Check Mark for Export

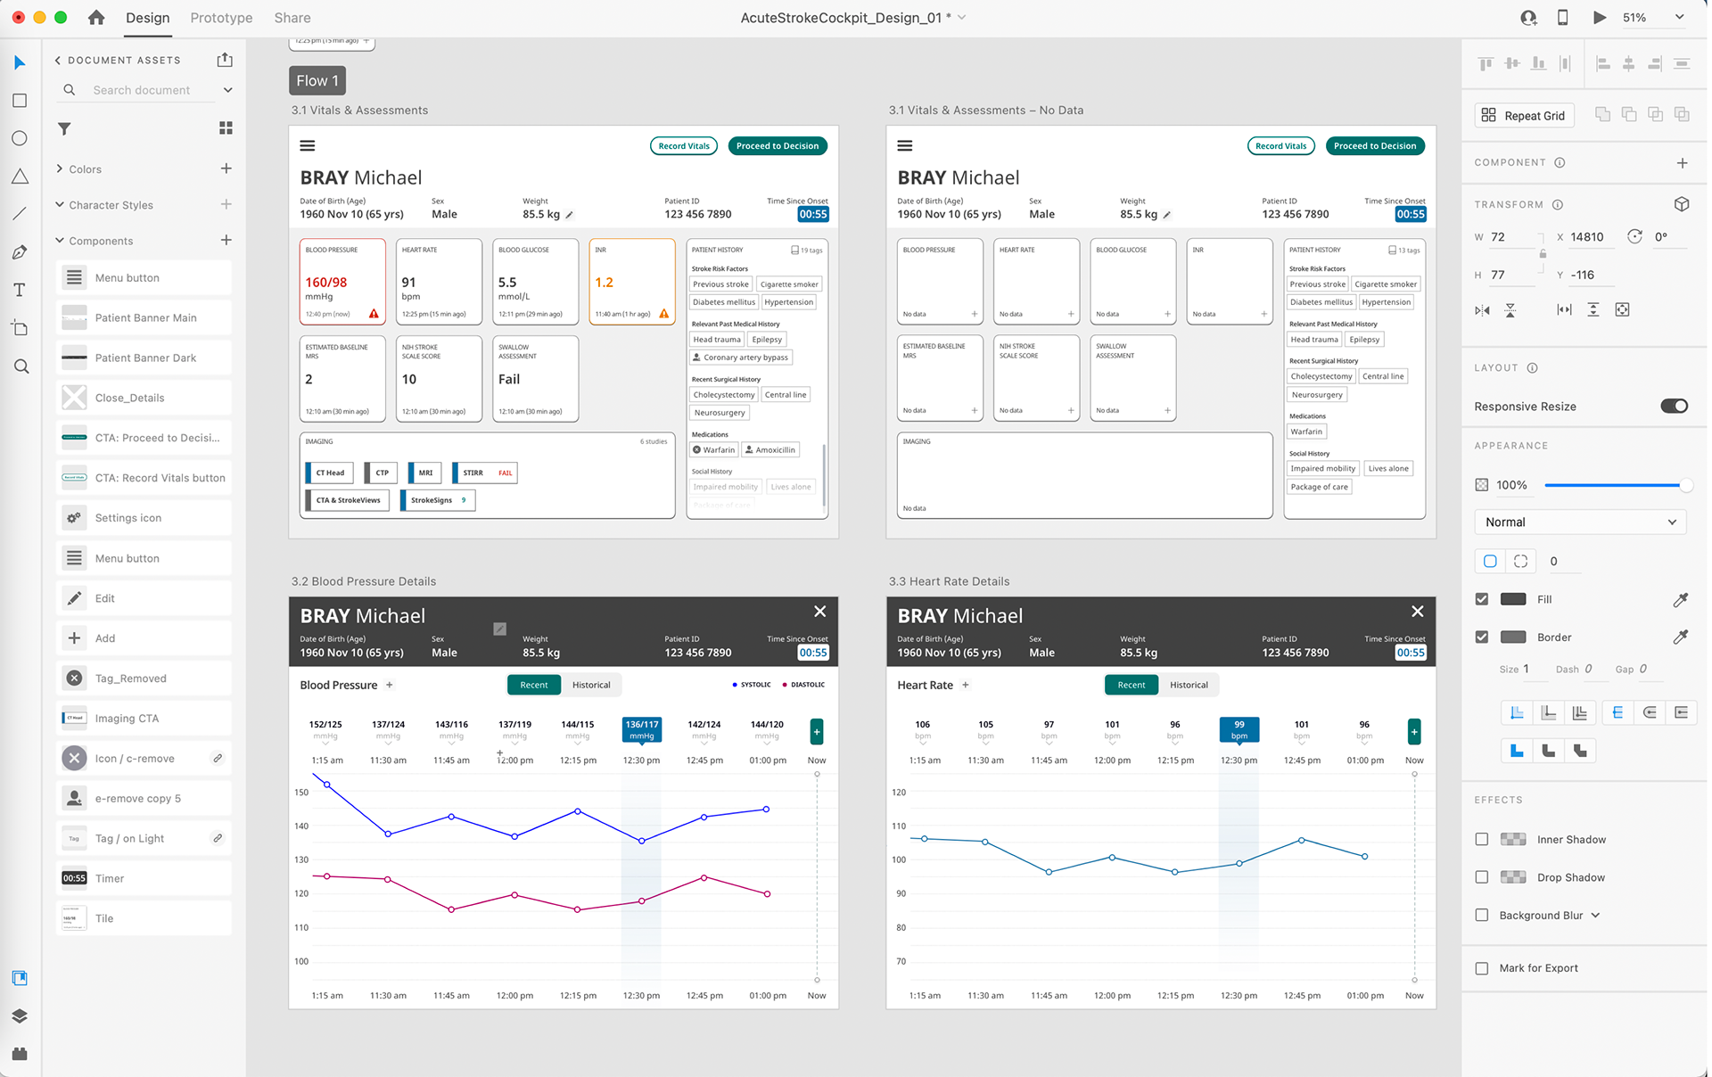click(1482, 968)
